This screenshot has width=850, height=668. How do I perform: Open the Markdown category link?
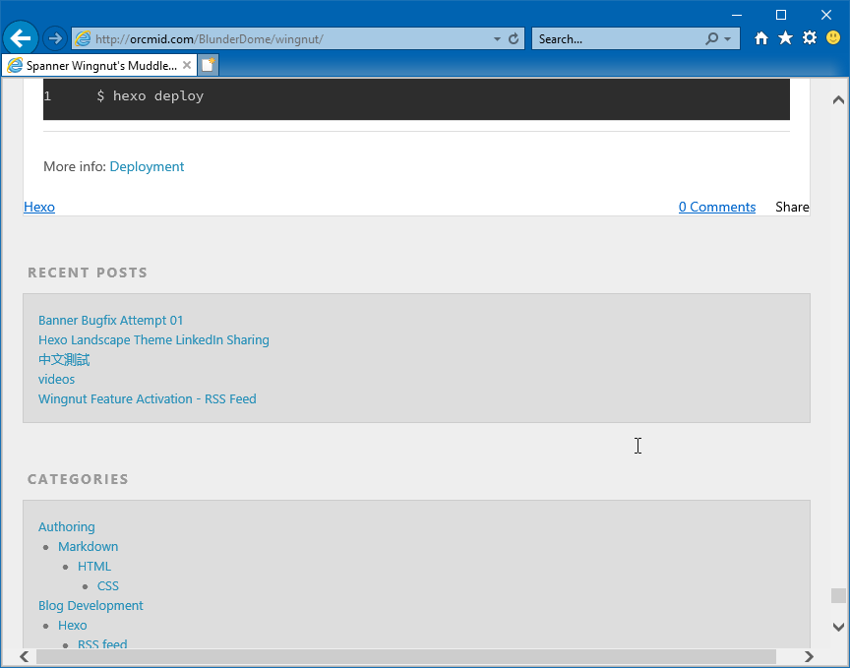(88, 546)
